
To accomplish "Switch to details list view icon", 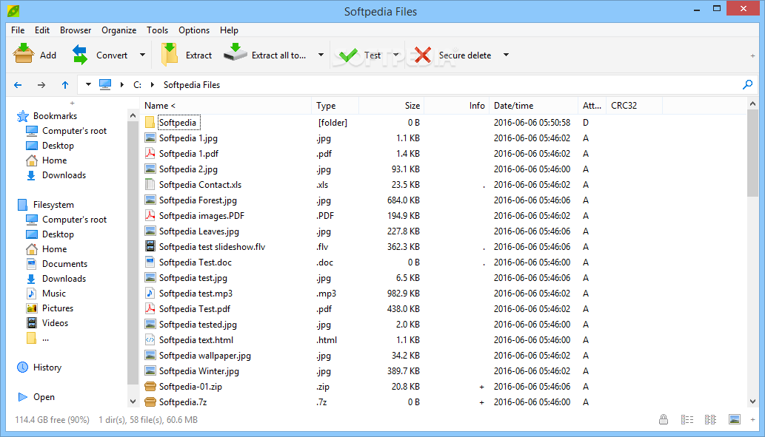I will coord(687,419).
